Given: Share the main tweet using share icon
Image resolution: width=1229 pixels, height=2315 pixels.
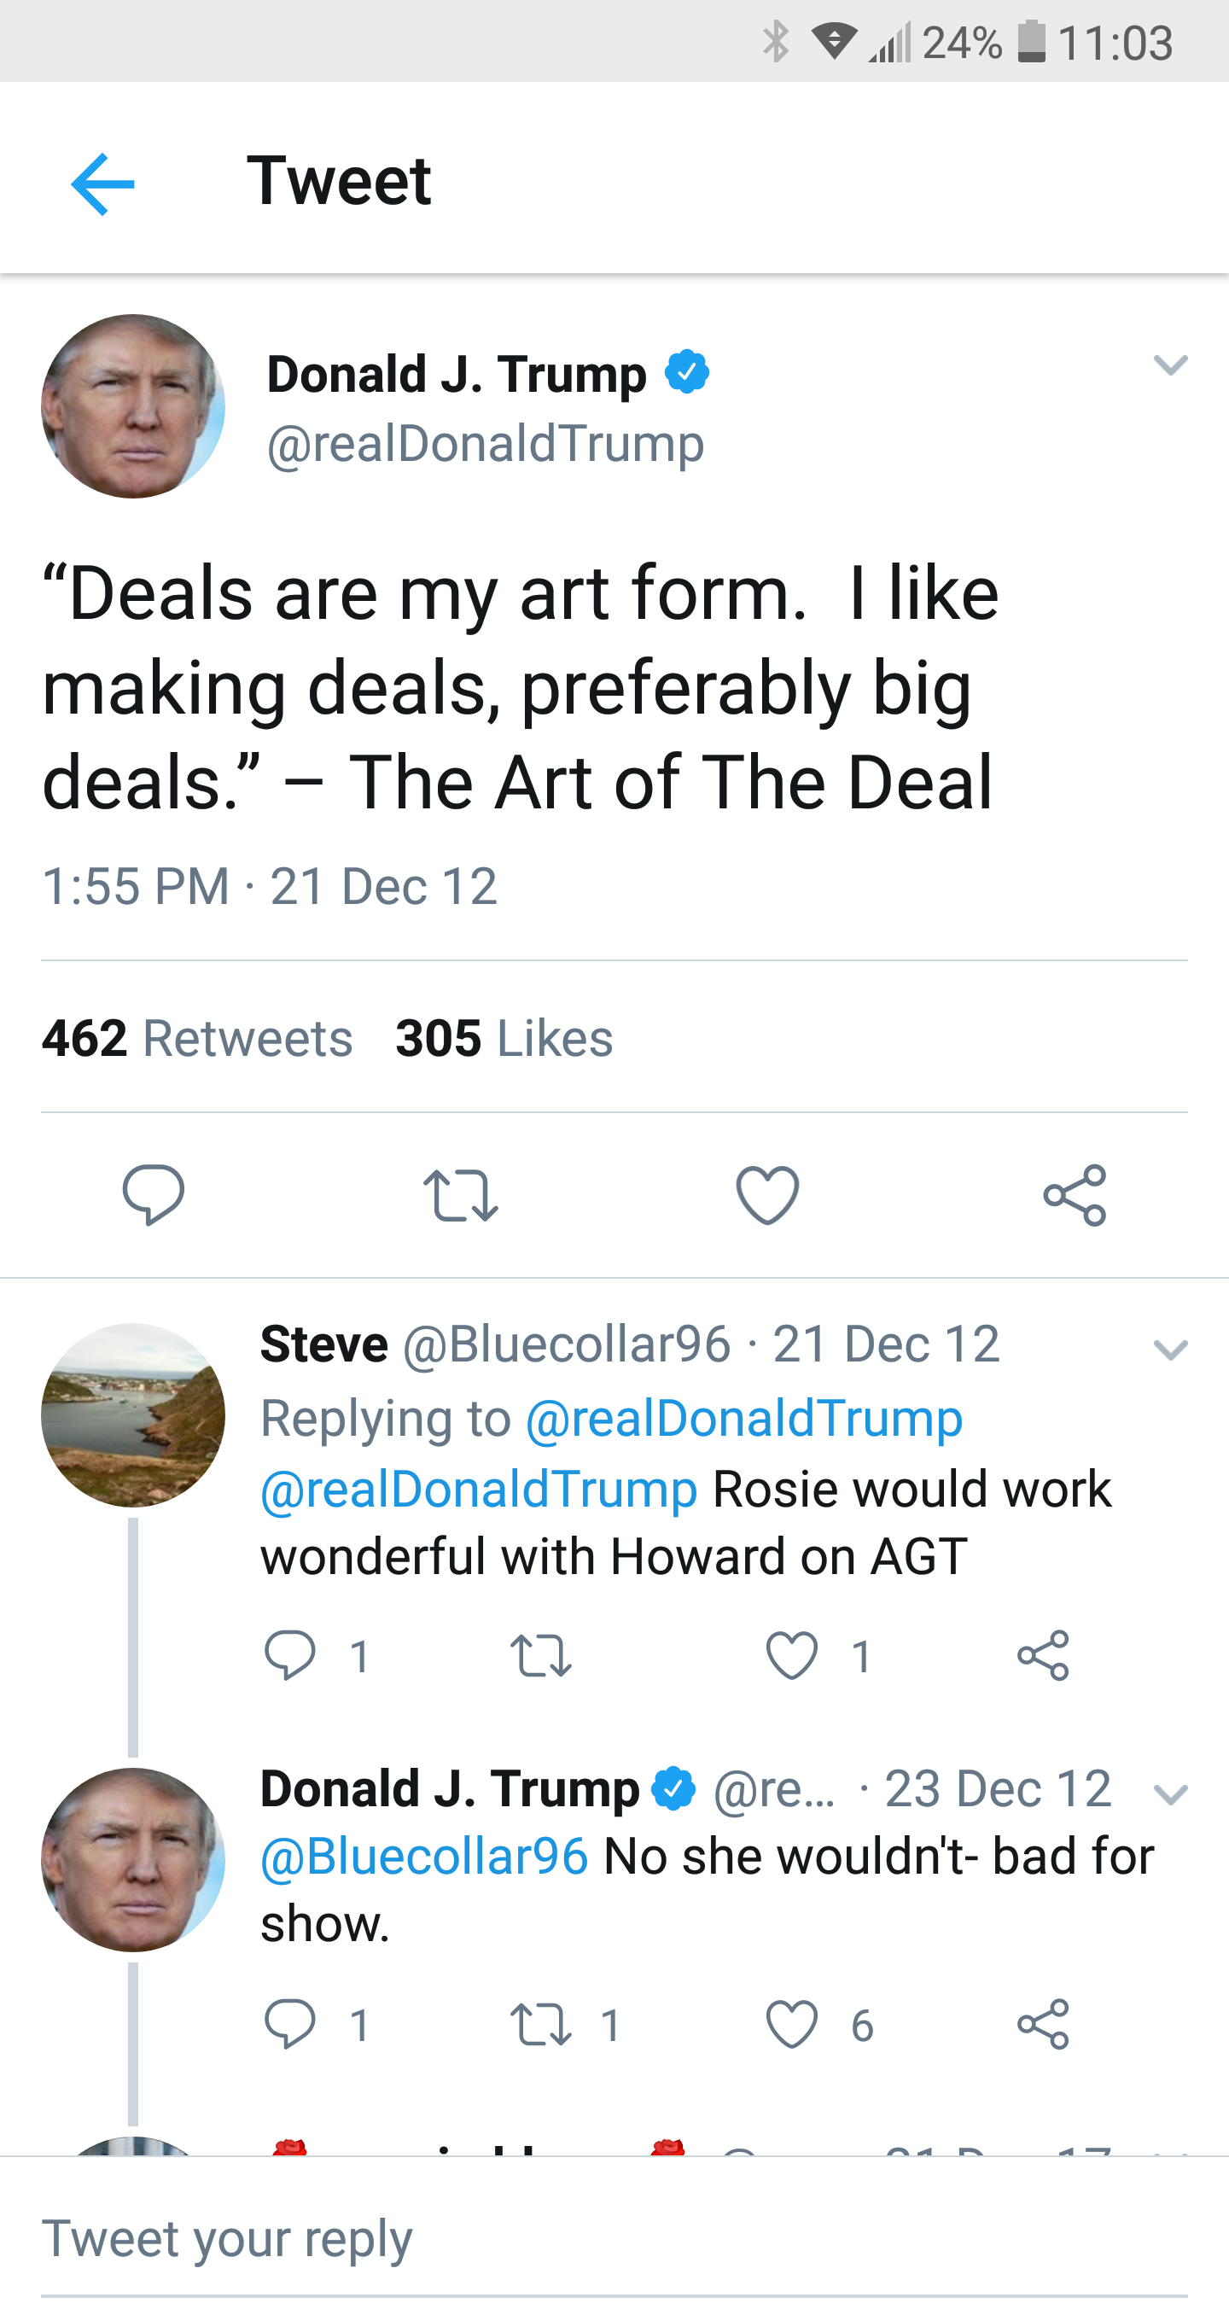Looking at the screenshot, I should 1075,1194.
